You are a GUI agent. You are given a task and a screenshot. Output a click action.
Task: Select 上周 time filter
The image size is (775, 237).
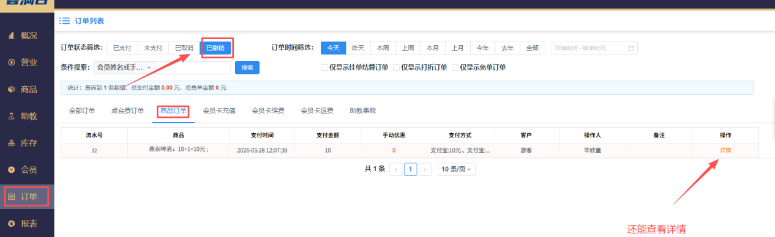coord(408,48)
